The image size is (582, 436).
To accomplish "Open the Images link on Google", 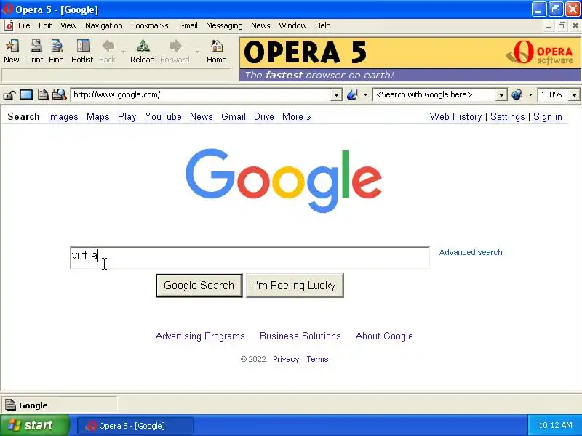I will point(63,117).
